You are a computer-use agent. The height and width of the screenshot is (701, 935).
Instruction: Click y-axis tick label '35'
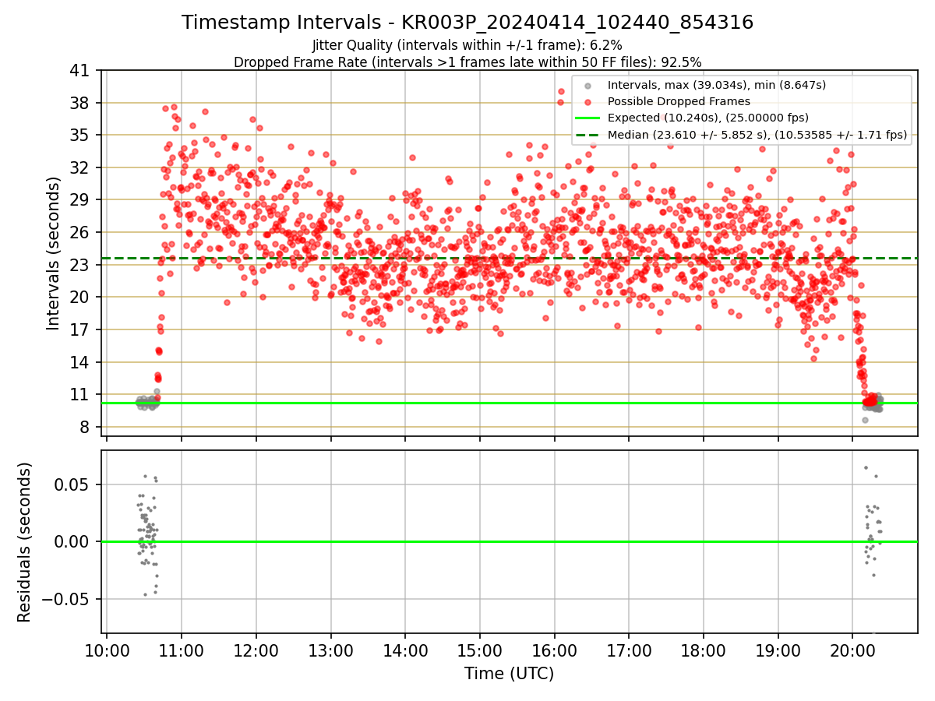[x=80, y=136]
